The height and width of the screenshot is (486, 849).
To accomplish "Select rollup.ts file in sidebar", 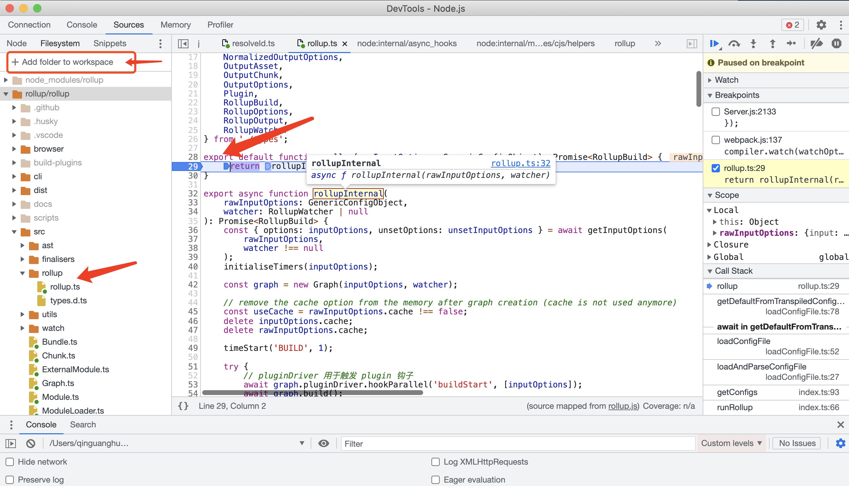I will [x=65, y=286].
